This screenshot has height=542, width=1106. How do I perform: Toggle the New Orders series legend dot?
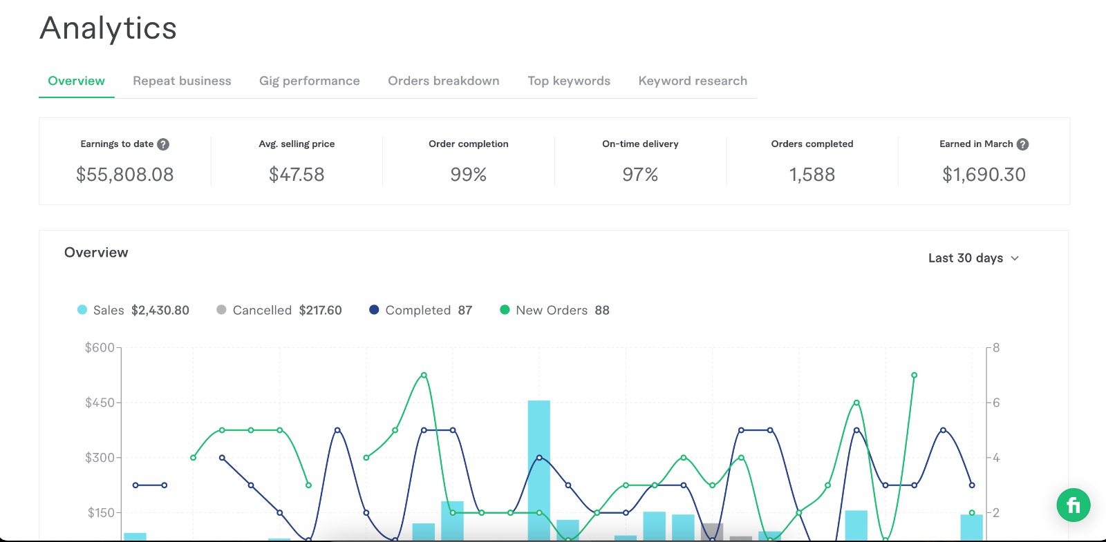[505, 310]
